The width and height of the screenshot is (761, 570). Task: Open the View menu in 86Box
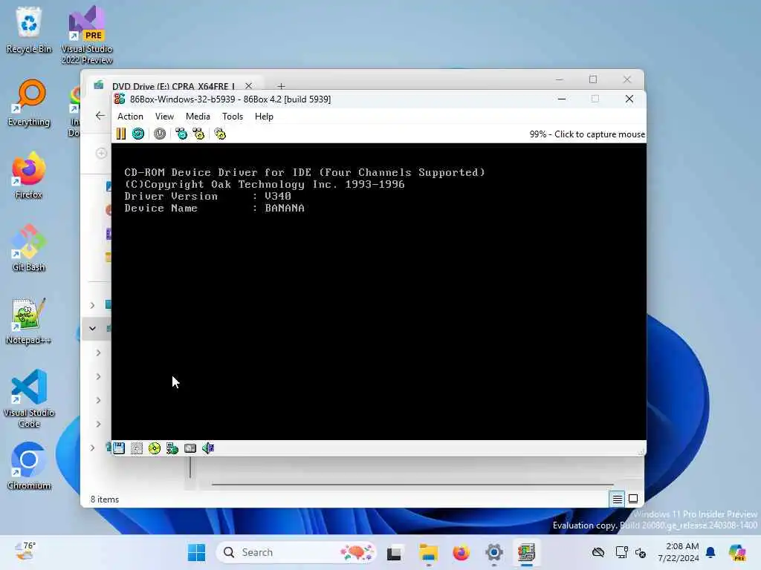tap(164, 117)
